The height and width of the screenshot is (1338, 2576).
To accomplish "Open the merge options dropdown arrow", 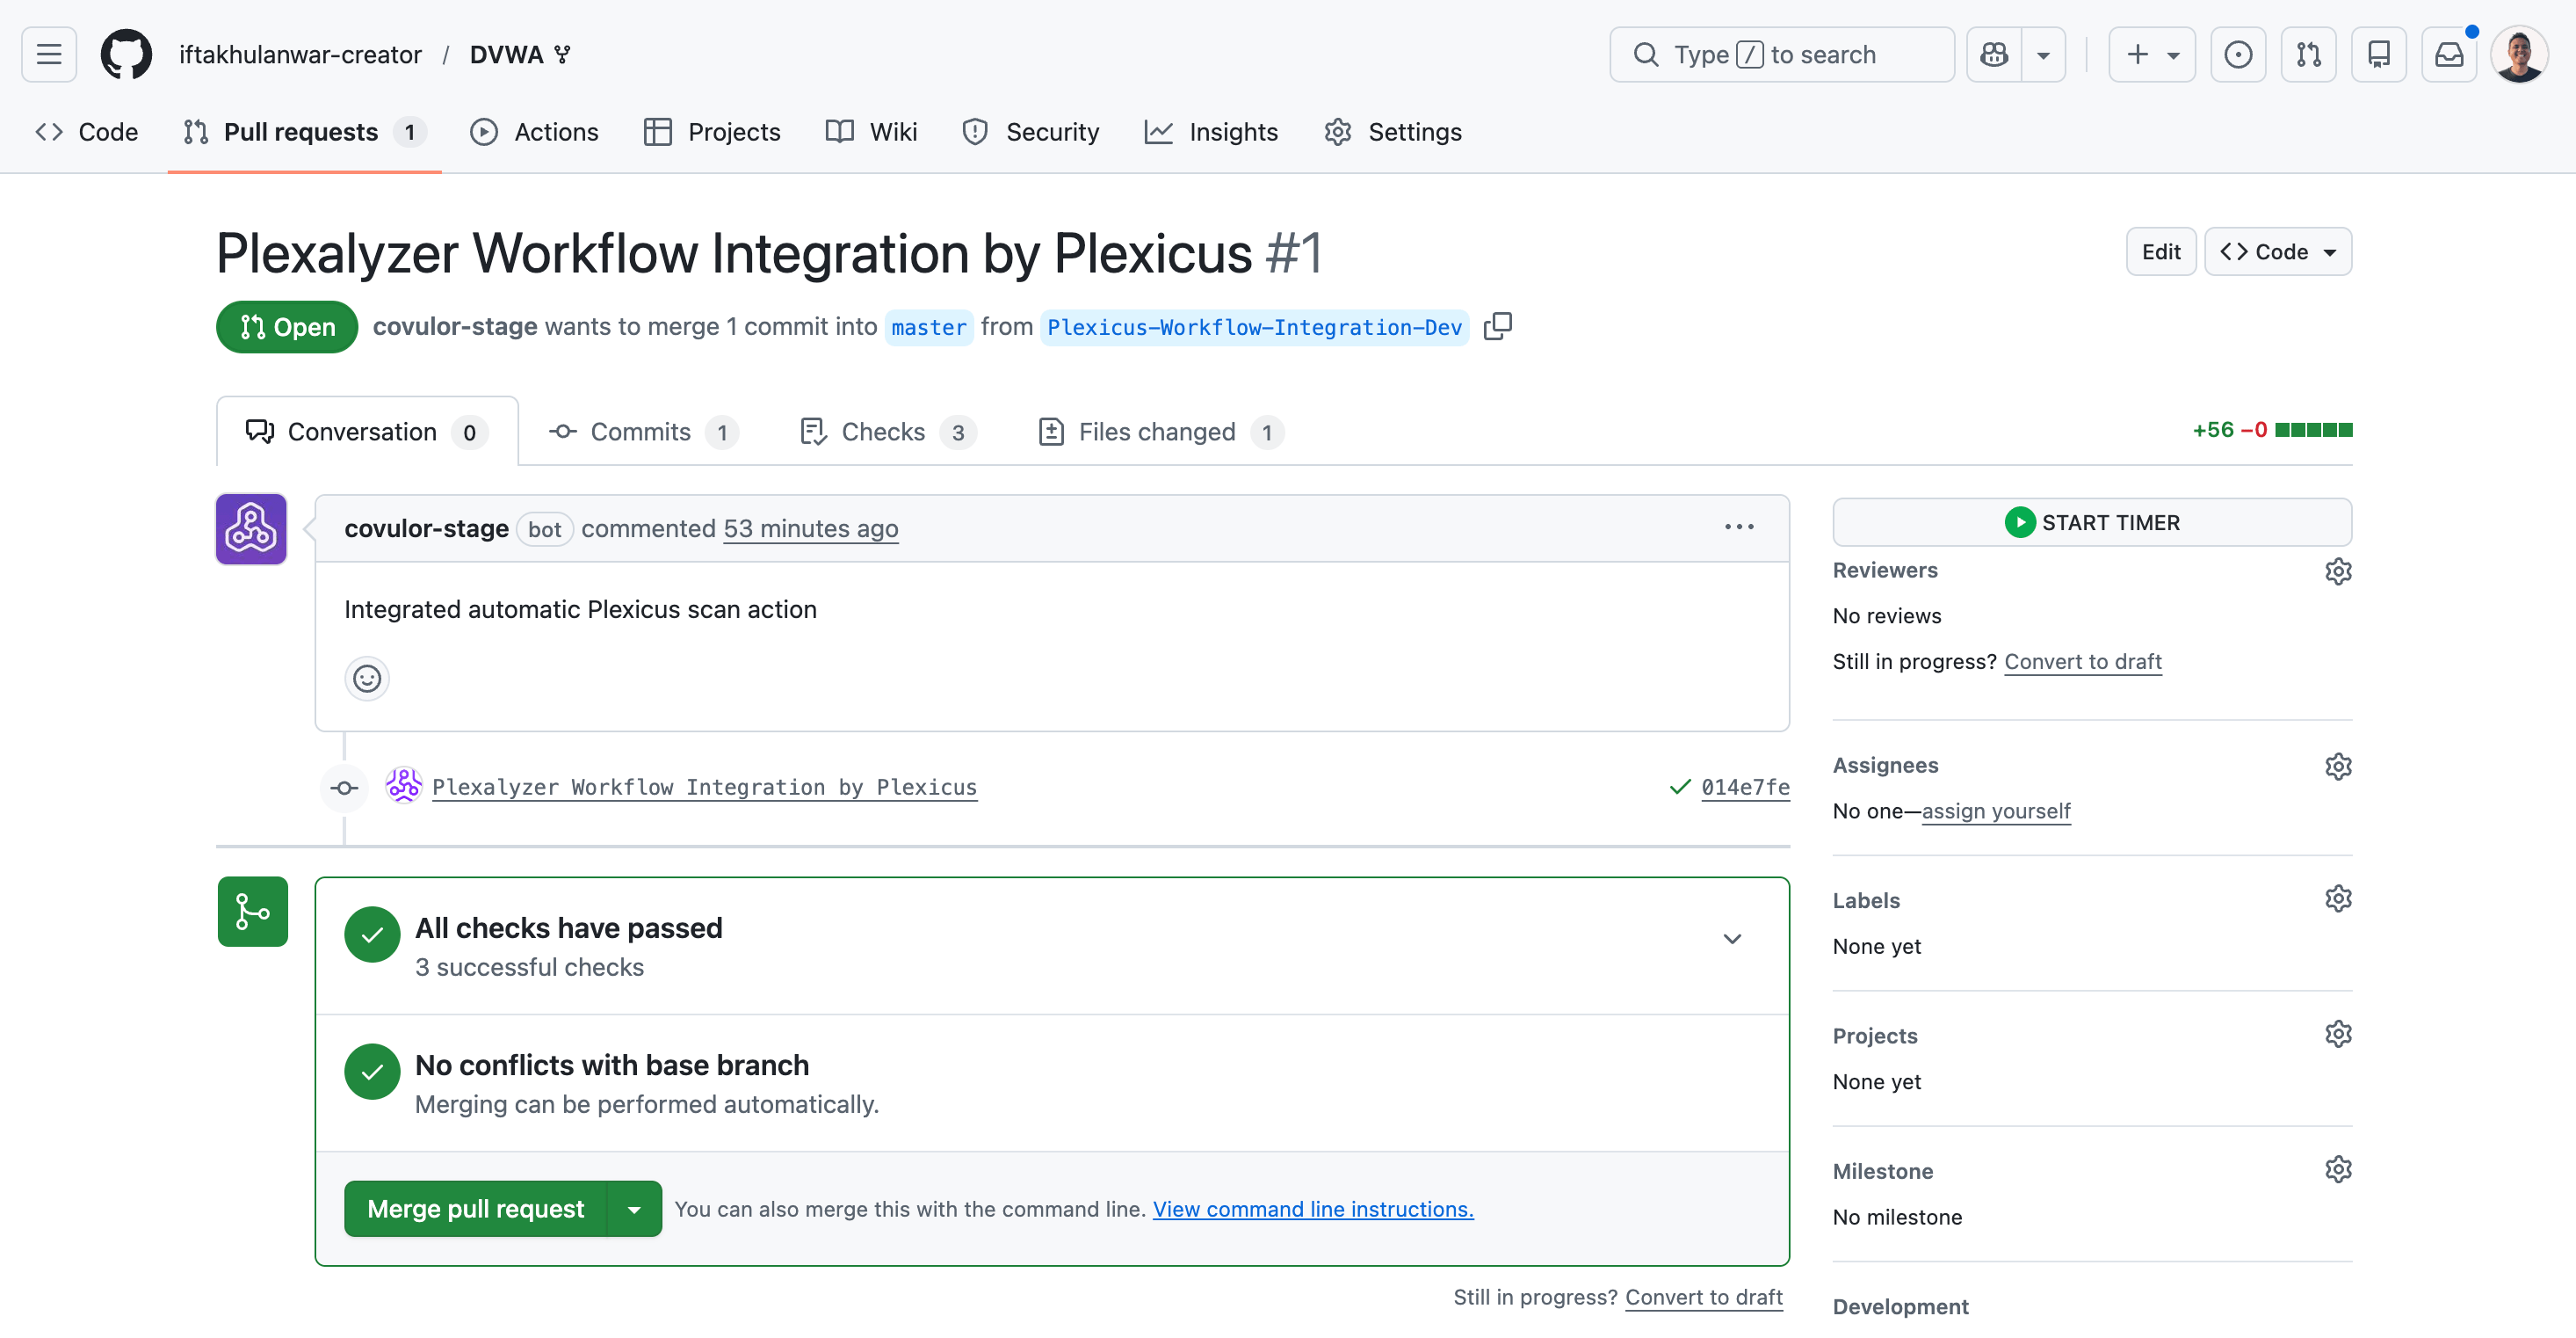I will [634, 1208].
